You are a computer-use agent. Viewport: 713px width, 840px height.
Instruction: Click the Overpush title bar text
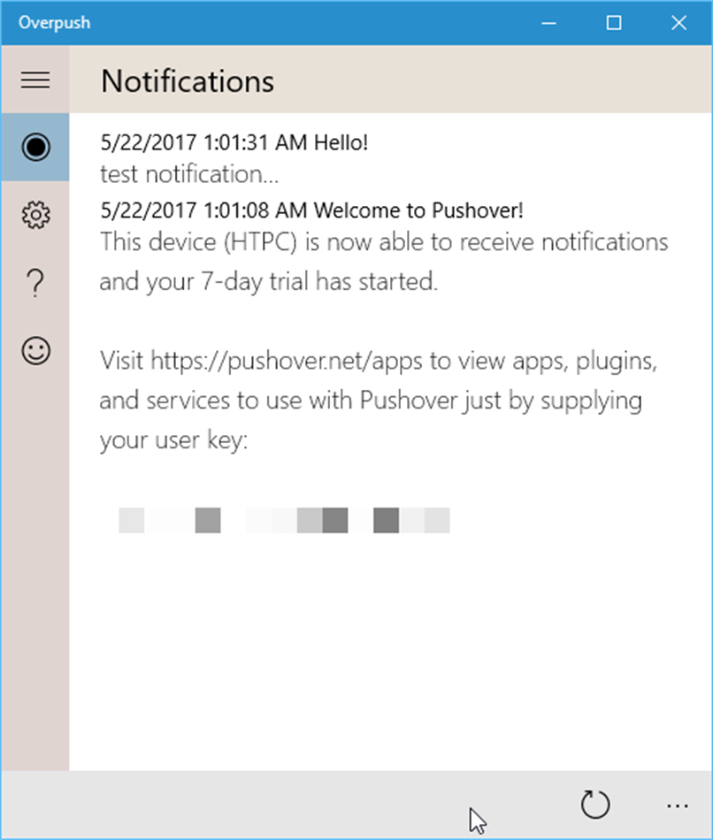pyautogui.click(x=54, y=23)
